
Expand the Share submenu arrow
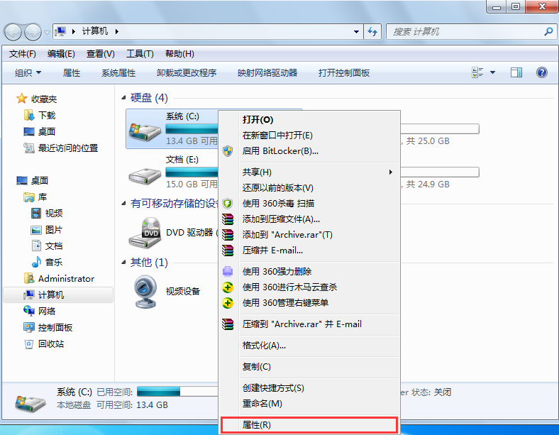point(390,172)
